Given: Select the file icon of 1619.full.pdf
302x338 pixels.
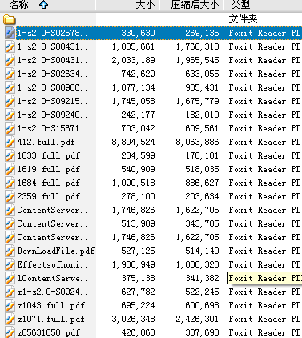Looking at the screenshot, I should point(10,169).
